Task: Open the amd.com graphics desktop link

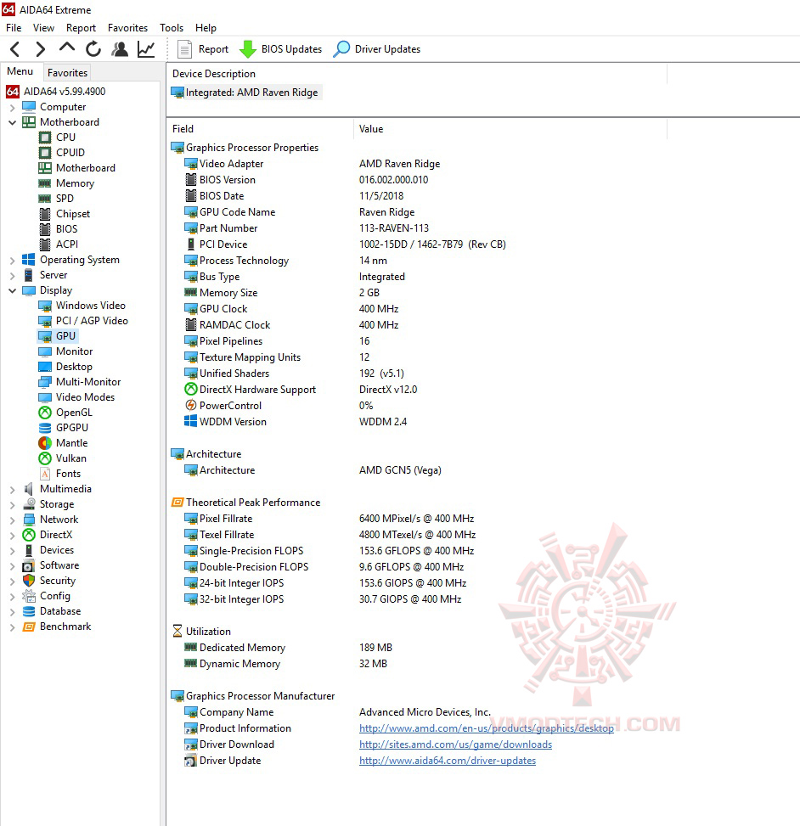Action: 487,728
